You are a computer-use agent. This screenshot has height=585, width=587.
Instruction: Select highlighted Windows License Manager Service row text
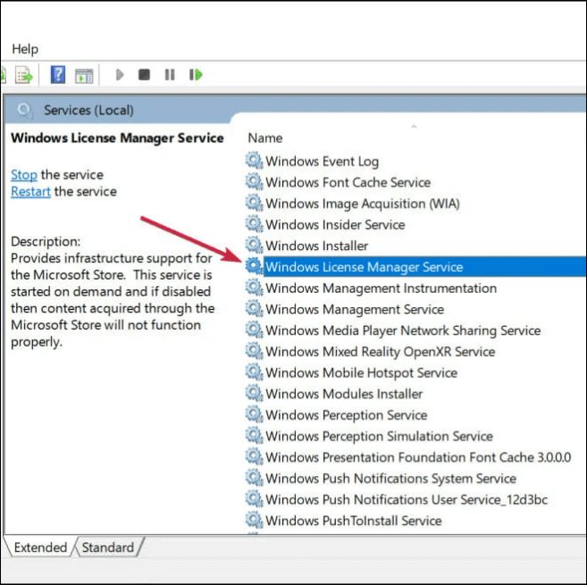pos(365,267)
